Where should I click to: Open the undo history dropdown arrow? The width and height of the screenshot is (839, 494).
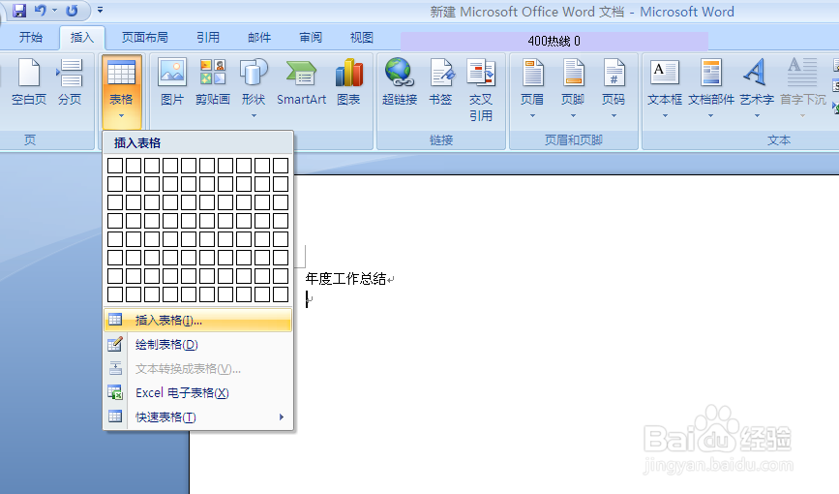point(54,11)
